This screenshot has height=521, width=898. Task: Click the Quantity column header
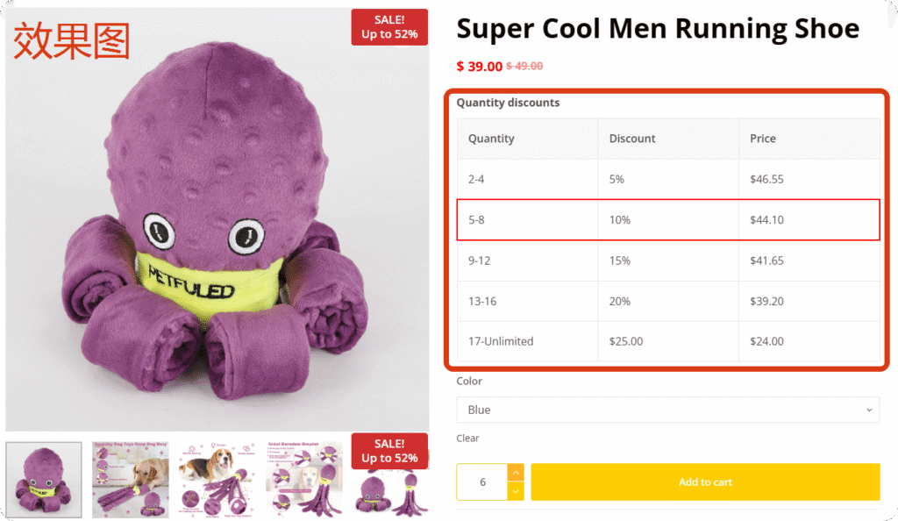pos(491,139)
